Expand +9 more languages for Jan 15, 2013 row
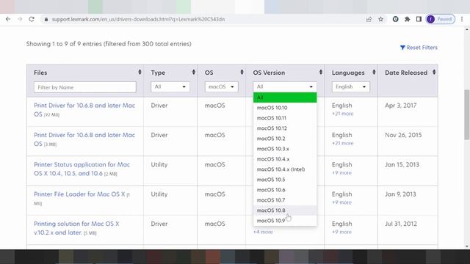470x264 pixels. click(341, 173)
